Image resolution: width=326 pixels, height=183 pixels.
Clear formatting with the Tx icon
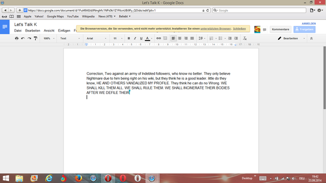[x=245, y=39]
